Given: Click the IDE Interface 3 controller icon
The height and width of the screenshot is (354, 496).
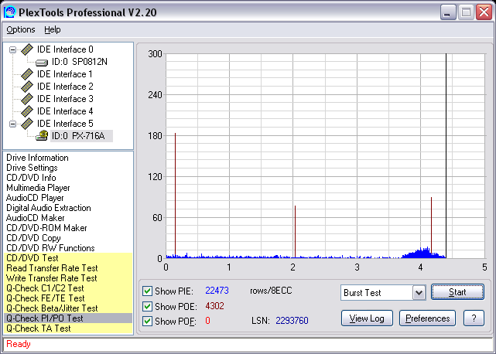Looking at the screenshot, I should click(x=27, y=99).
